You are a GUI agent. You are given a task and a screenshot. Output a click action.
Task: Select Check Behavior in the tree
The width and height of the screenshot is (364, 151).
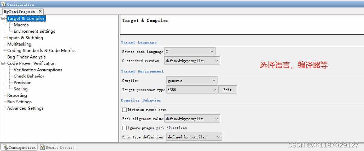(x=29, y=76)
